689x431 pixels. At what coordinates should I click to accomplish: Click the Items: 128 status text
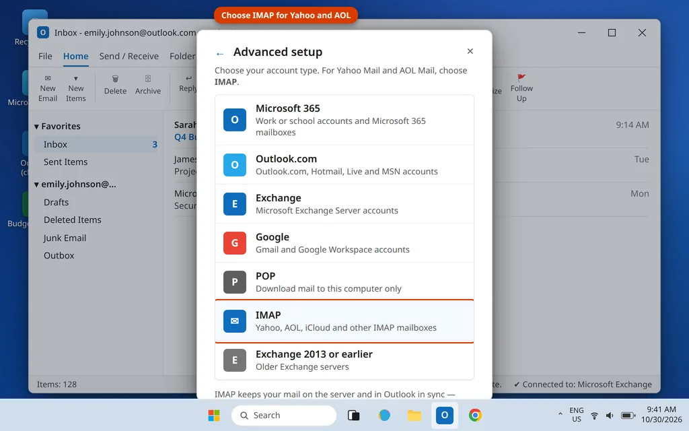coord(57,385)
